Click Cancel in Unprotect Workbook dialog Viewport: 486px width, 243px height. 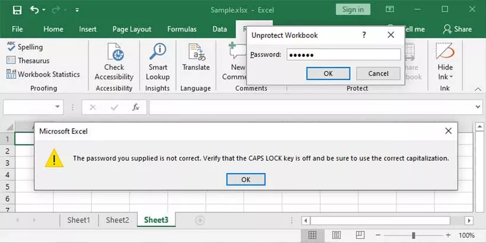coord(378,73)
